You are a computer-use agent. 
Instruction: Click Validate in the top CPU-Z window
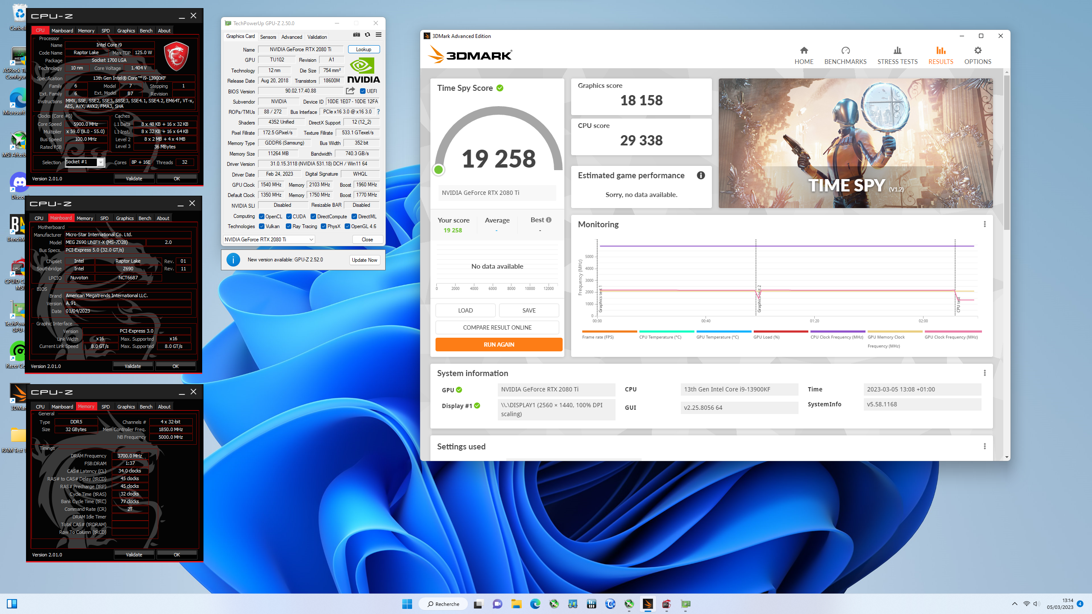coord(134,179)
